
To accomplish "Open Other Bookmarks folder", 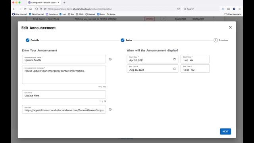I will (x=233, y=14).
